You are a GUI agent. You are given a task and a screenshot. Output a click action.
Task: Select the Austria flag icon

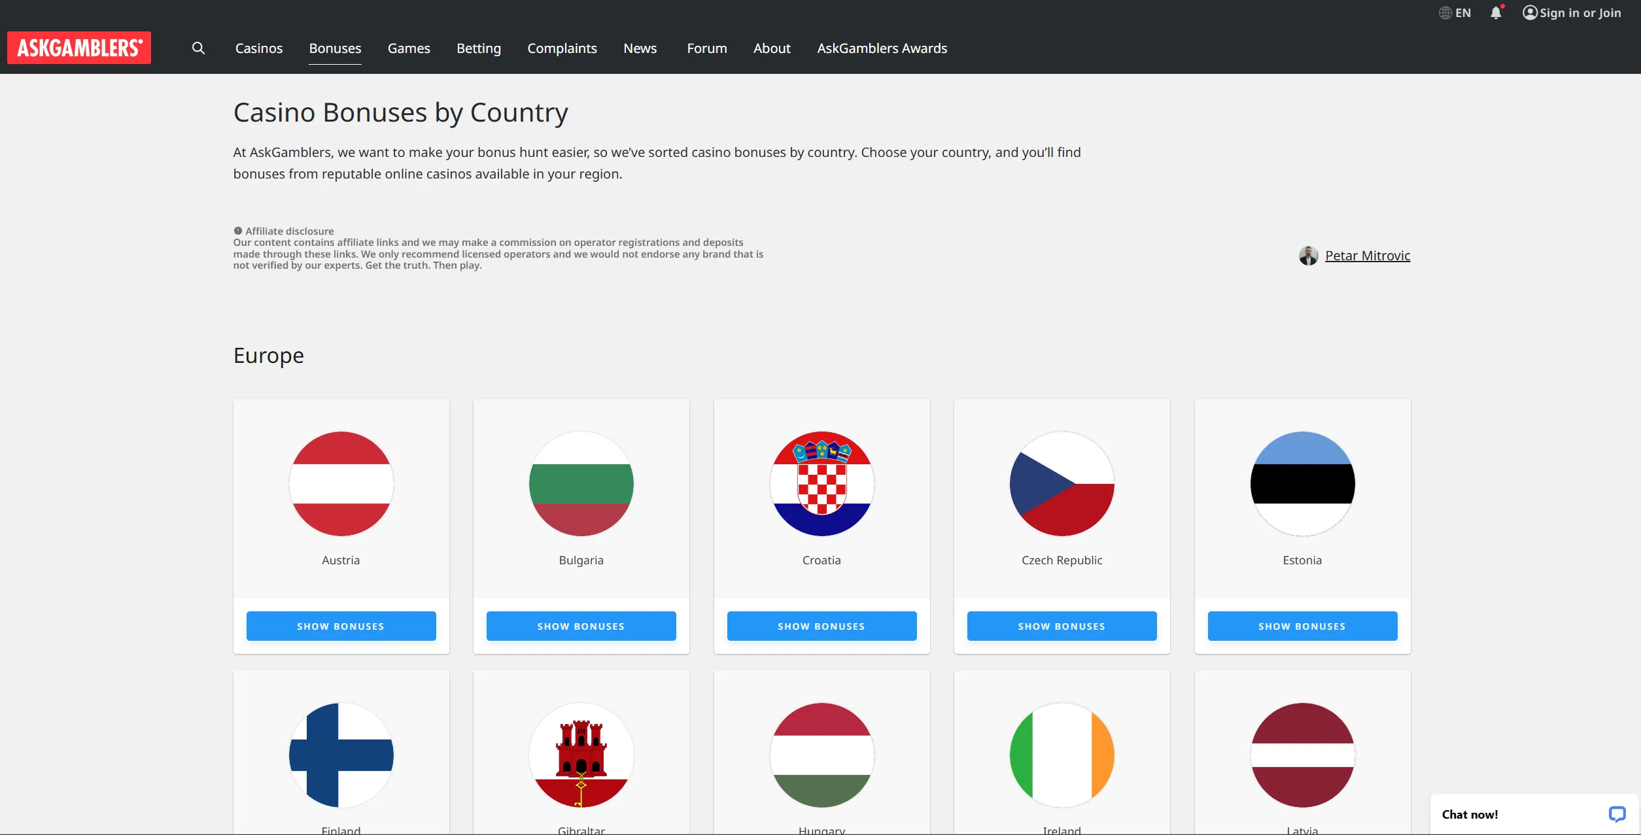point(341,484)
